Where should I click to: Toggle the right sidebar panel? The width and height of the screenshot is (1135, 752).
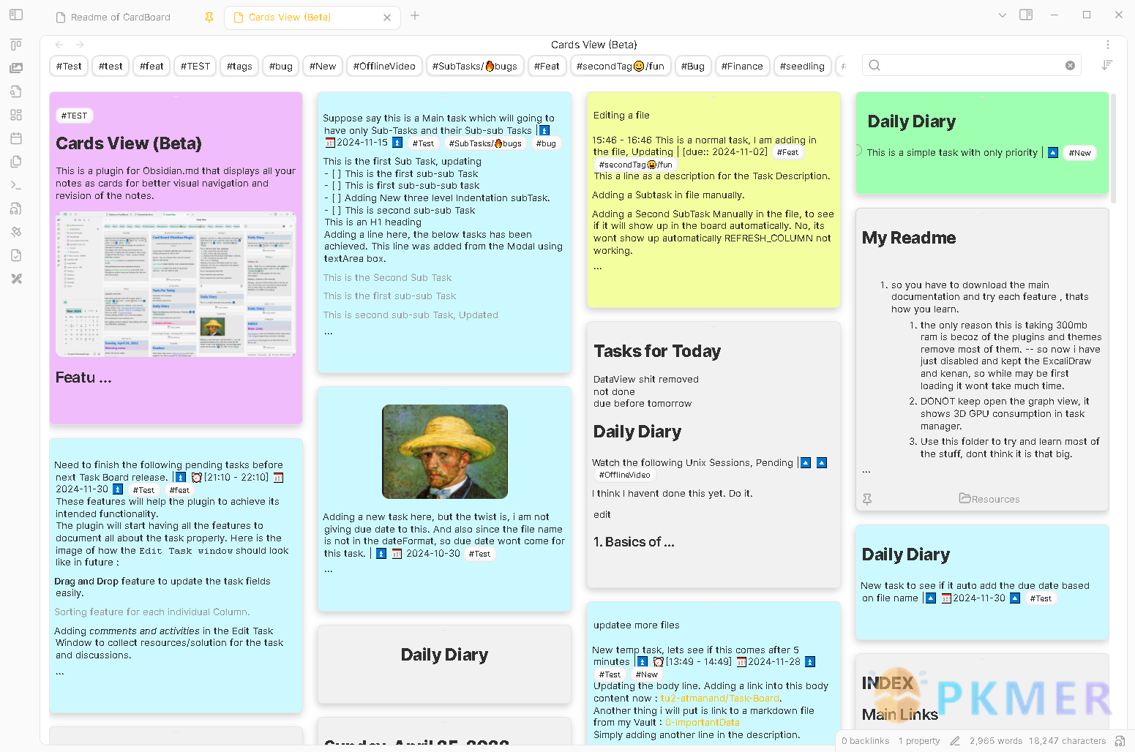1026,15
